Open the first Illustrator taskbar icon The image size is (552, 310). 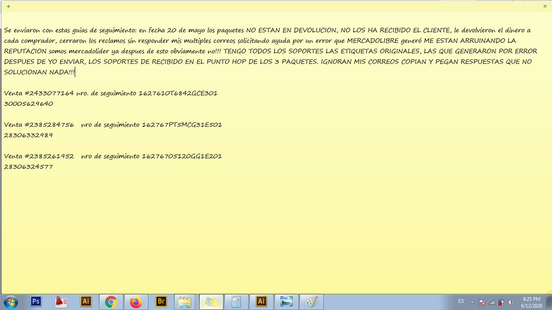coord(86,302)
